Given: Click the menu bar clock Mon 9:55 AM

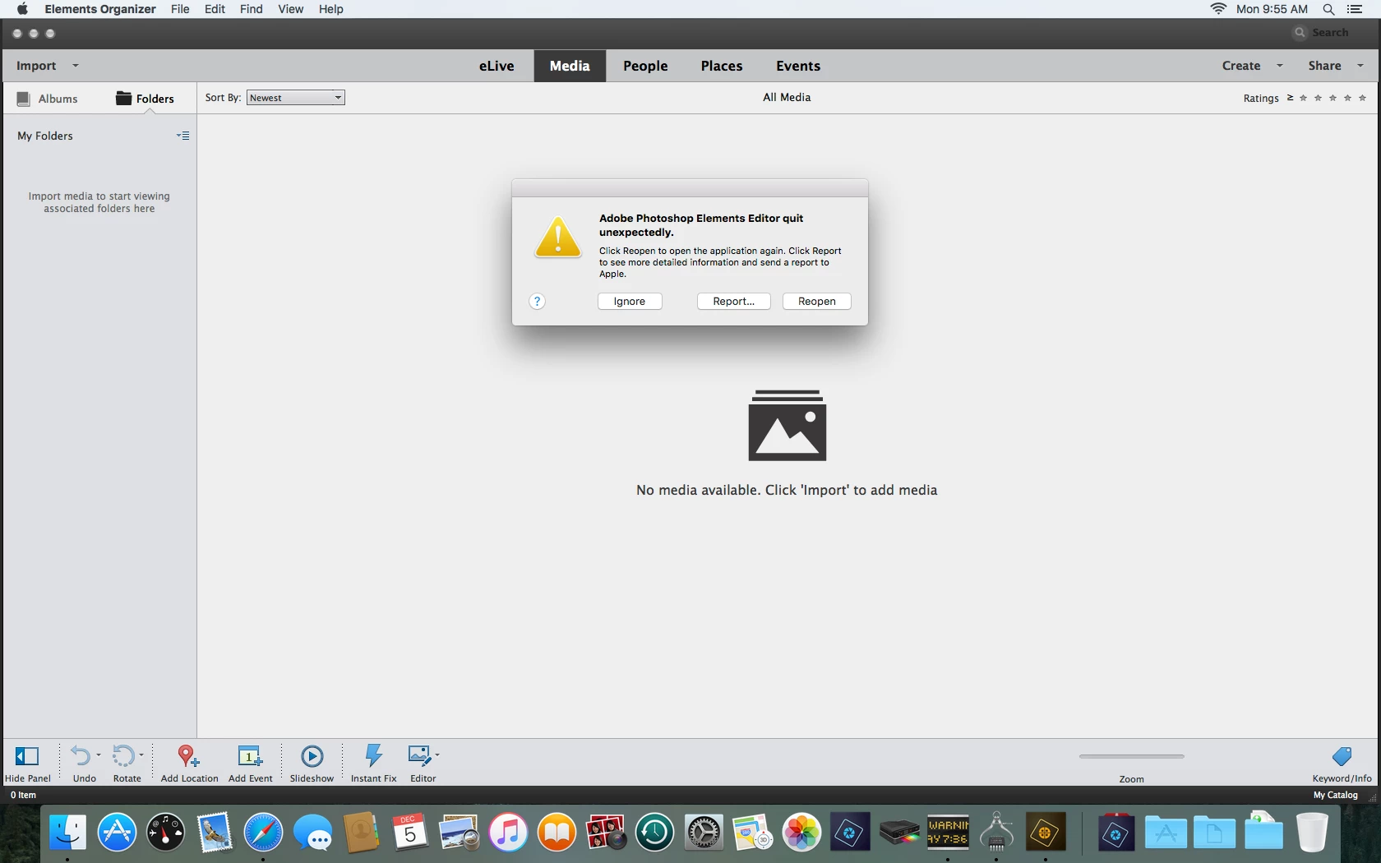Looking at the screenshot, I should (1272, 9).
